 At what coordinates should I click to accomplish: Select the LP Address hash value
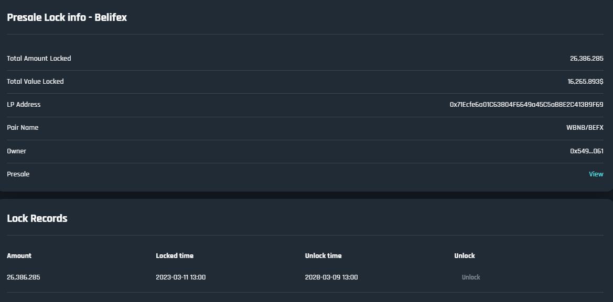coord(526,105)
